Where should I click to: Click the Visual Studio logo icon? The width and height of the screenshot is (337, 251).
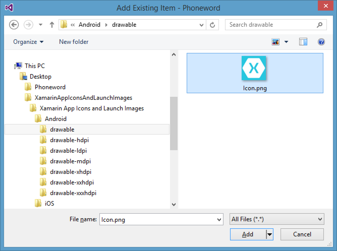pyautogui.click(x=9, y=8)
